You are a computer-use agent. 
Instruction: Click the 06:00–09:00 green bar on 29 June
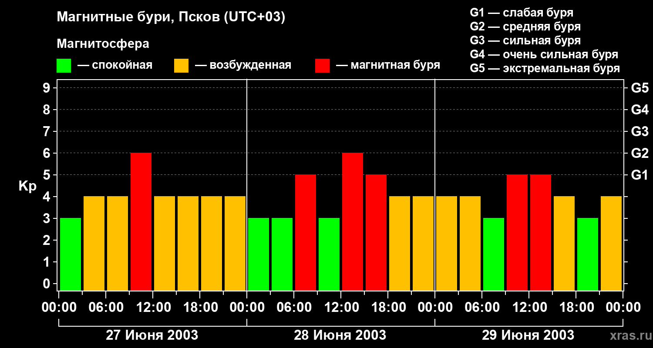coord(494,254)
